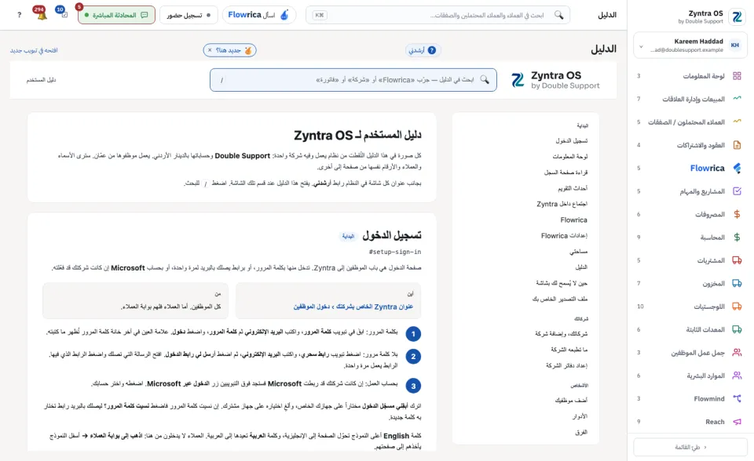
Task: Open the المحادثة المباشرة live chat button
Action: pyautogui.click(x=116, y=15)
